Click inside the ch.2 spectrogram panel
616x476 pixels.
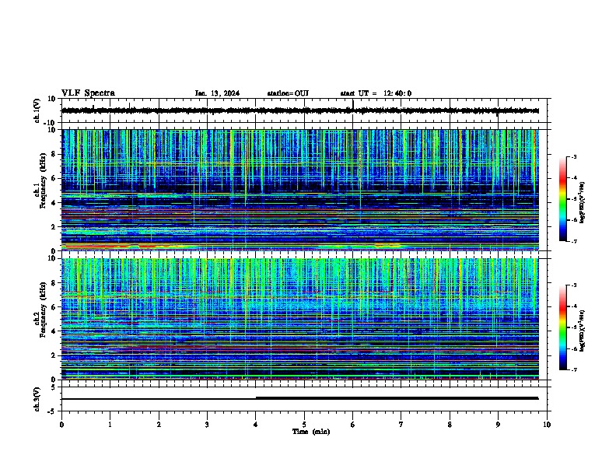pos(300,319)
